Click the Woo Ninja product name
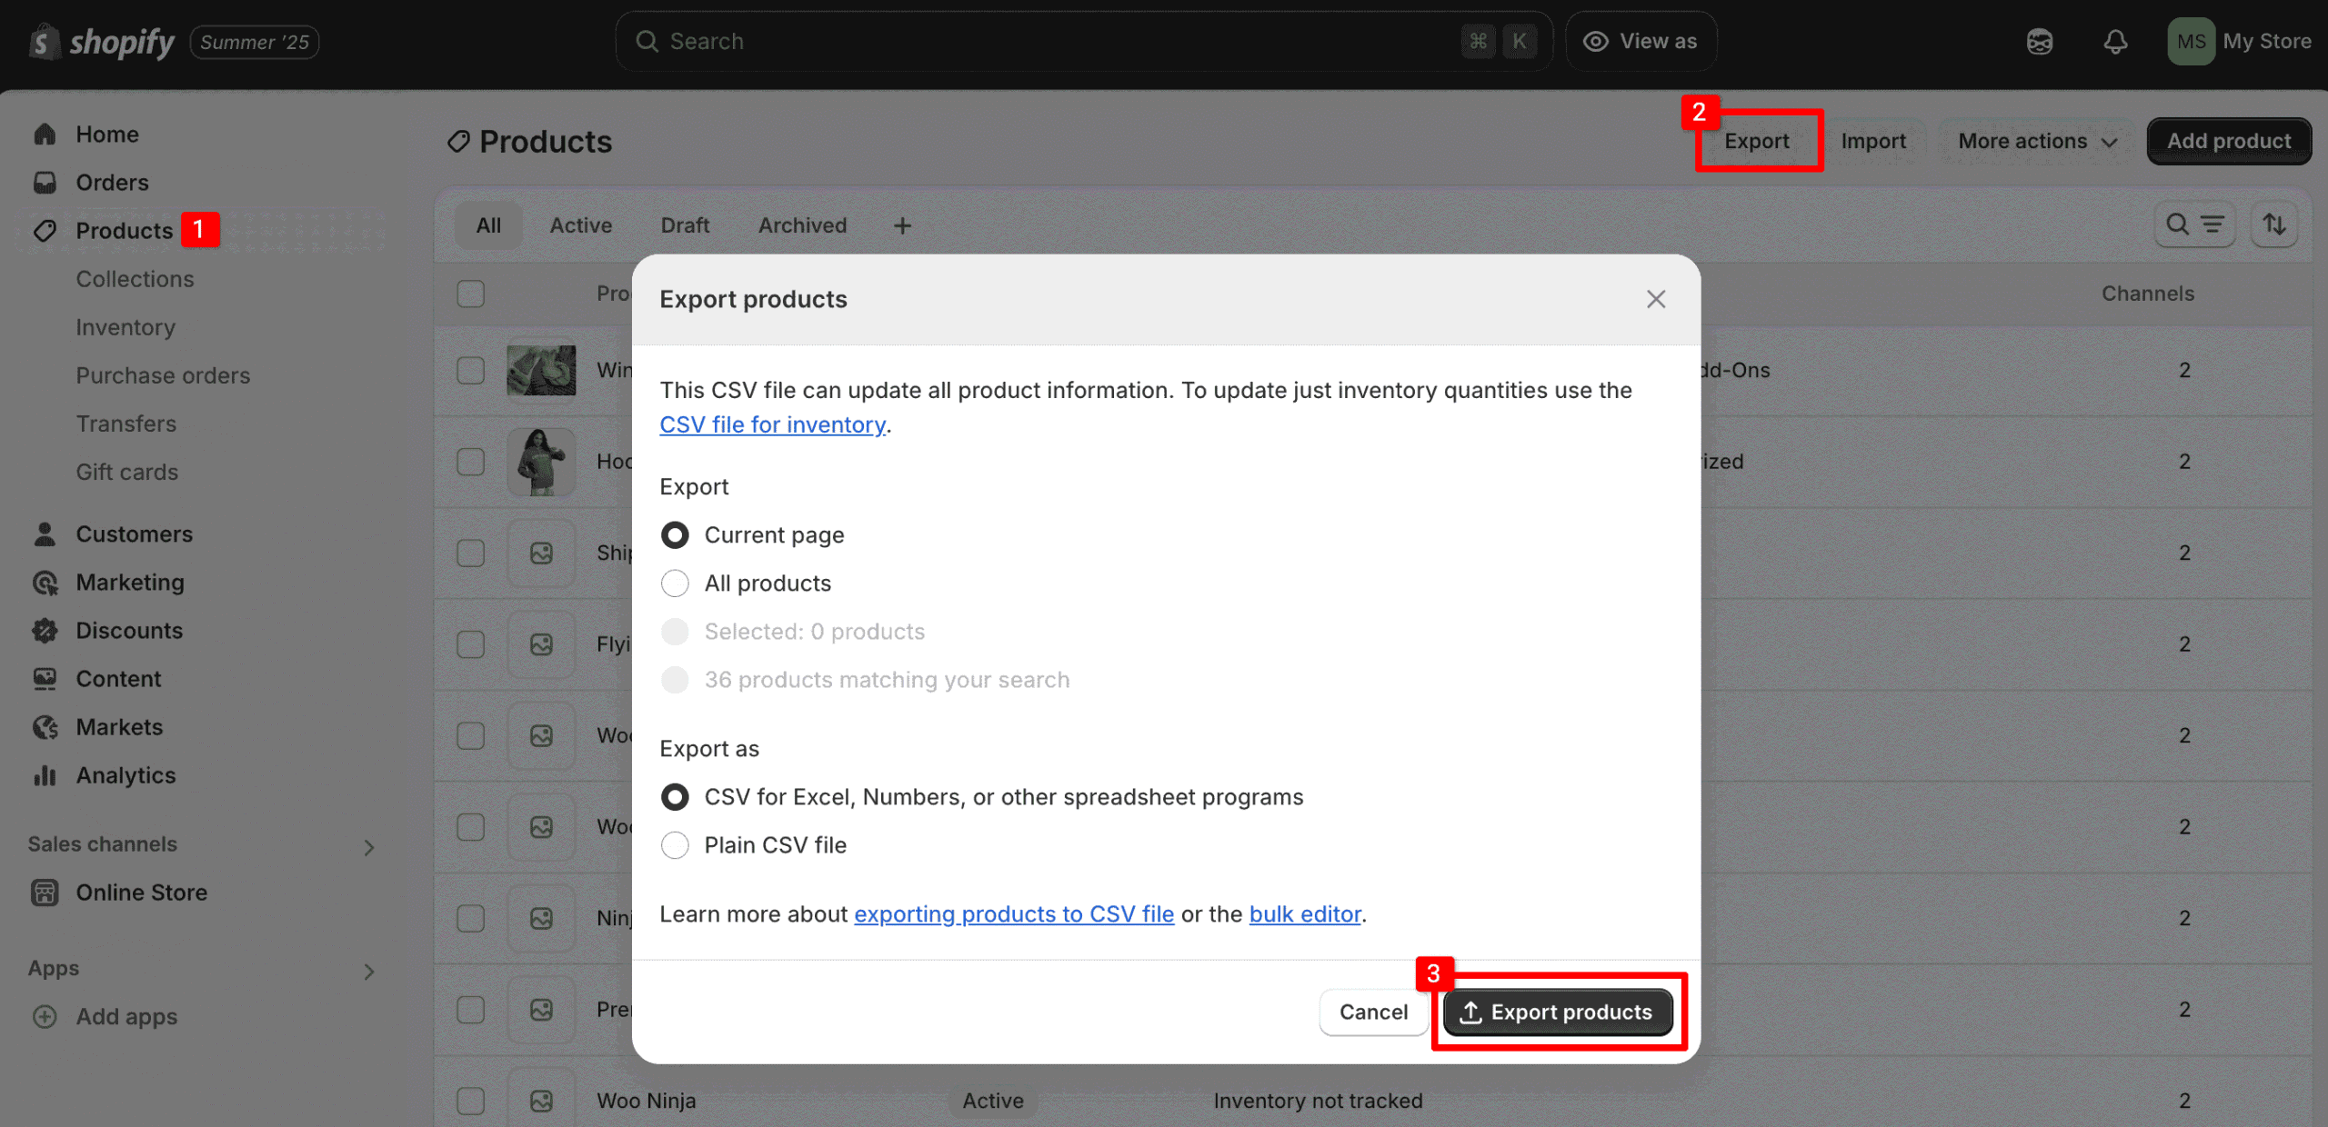 646,1101
